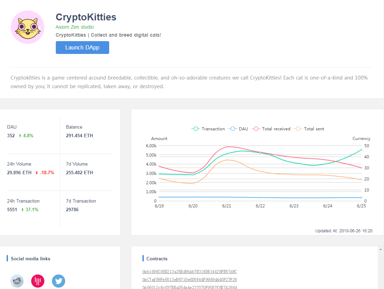384x289 pixels.
Task: Click the 24h Transaction value 5551
Action: point(12,209)
